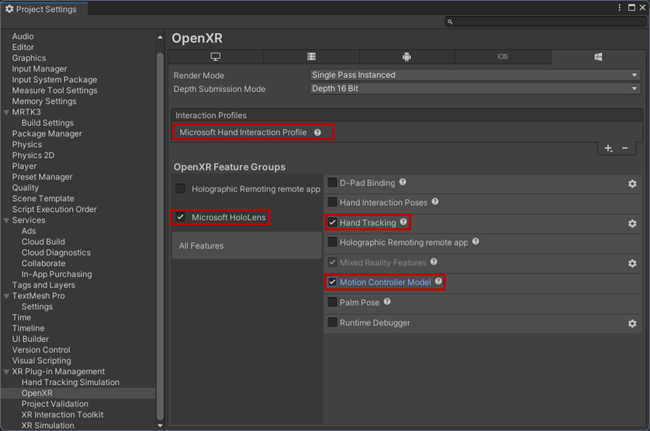
Task: Open the Depth Submission Mode dropdown
Action: pyautogui.click(x=475, y=89)
